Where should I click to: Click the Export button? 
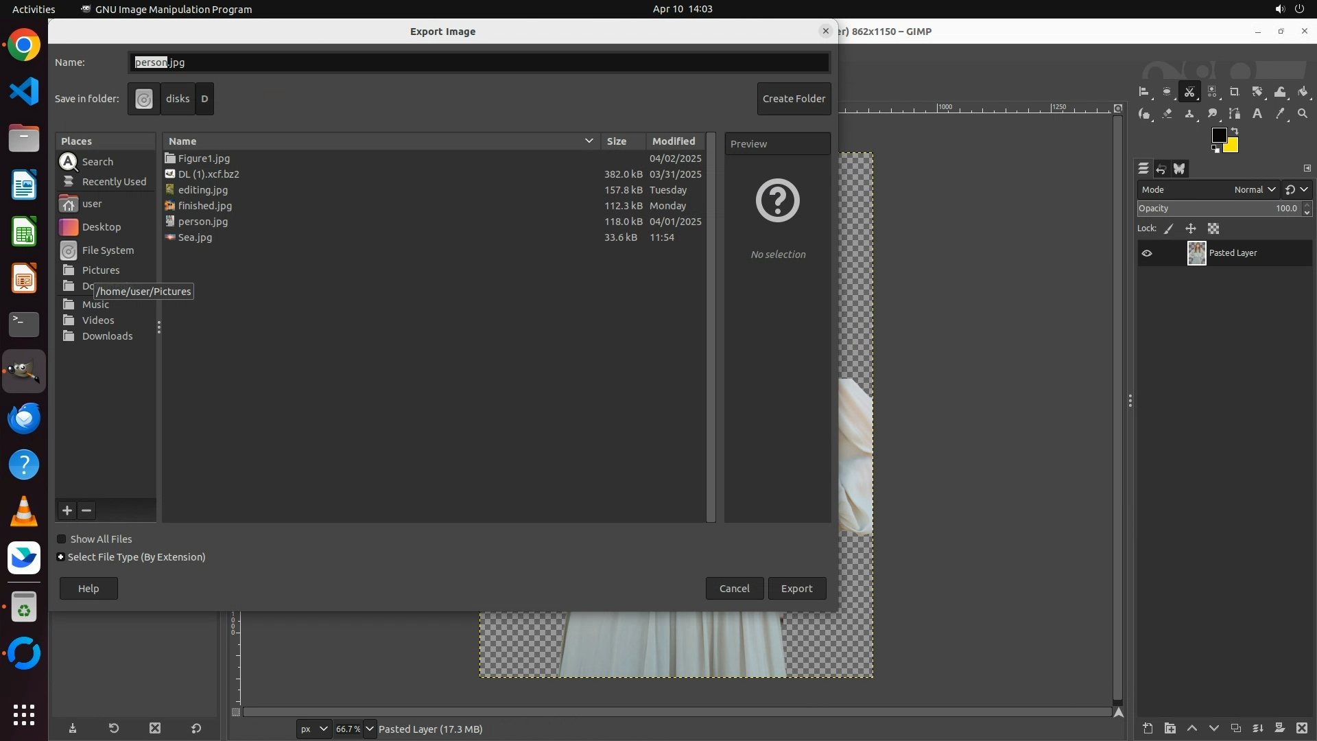(796, 589)
